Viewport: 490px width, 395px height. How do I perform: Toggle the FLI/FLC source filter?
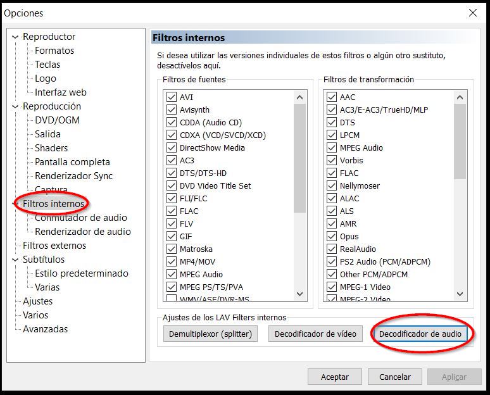172,198
